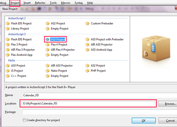Open the Tools menu
This screenshot has width=177, height=127.
(x=53, y=3)
